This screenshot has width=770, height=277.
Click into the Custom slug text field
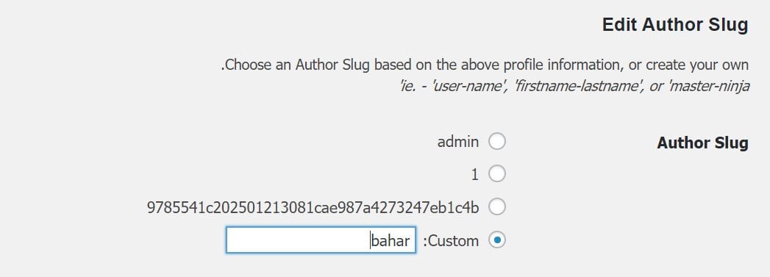coord(321,240)
